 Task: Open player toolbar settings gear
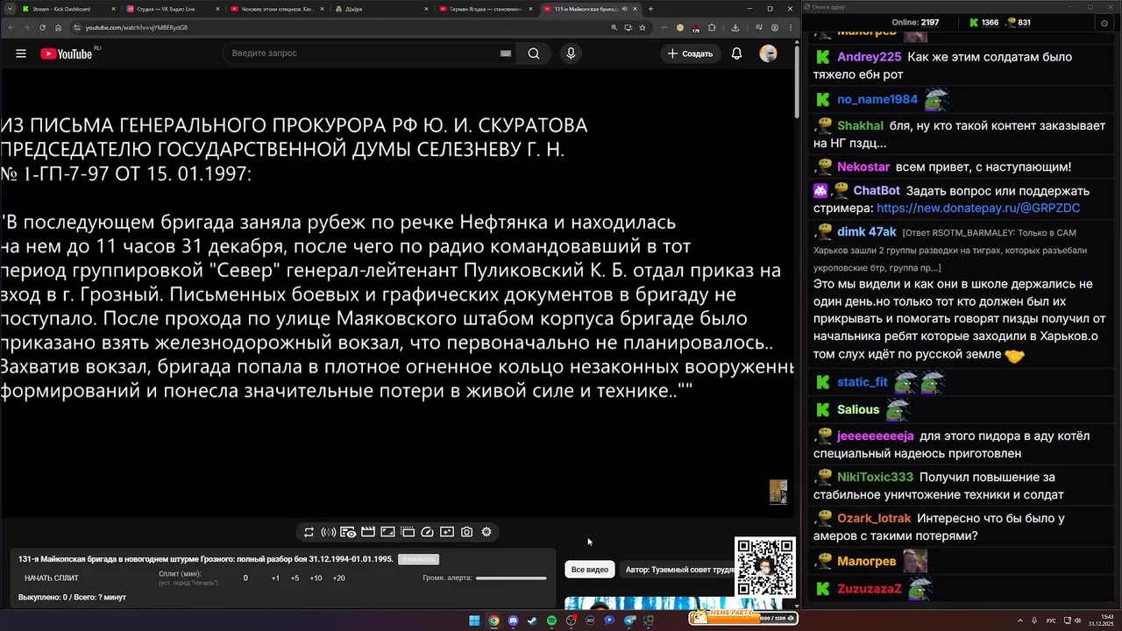pos(486,532)
